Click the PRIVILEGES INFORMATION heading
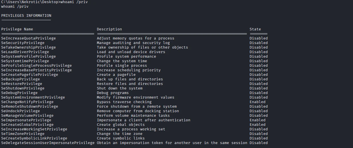Image resolution: width=353 pixels, height=148 pixels. (x=26, y=16)
